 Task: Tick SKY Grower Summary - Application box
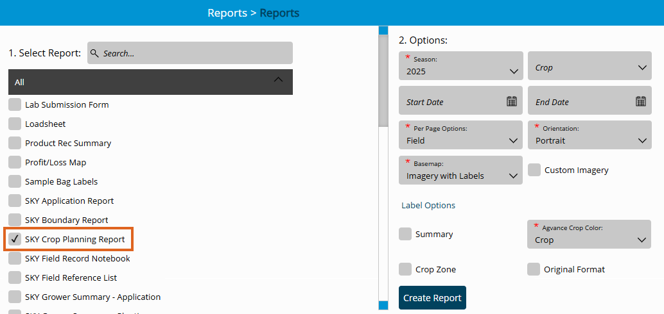[x=15, y=297]
